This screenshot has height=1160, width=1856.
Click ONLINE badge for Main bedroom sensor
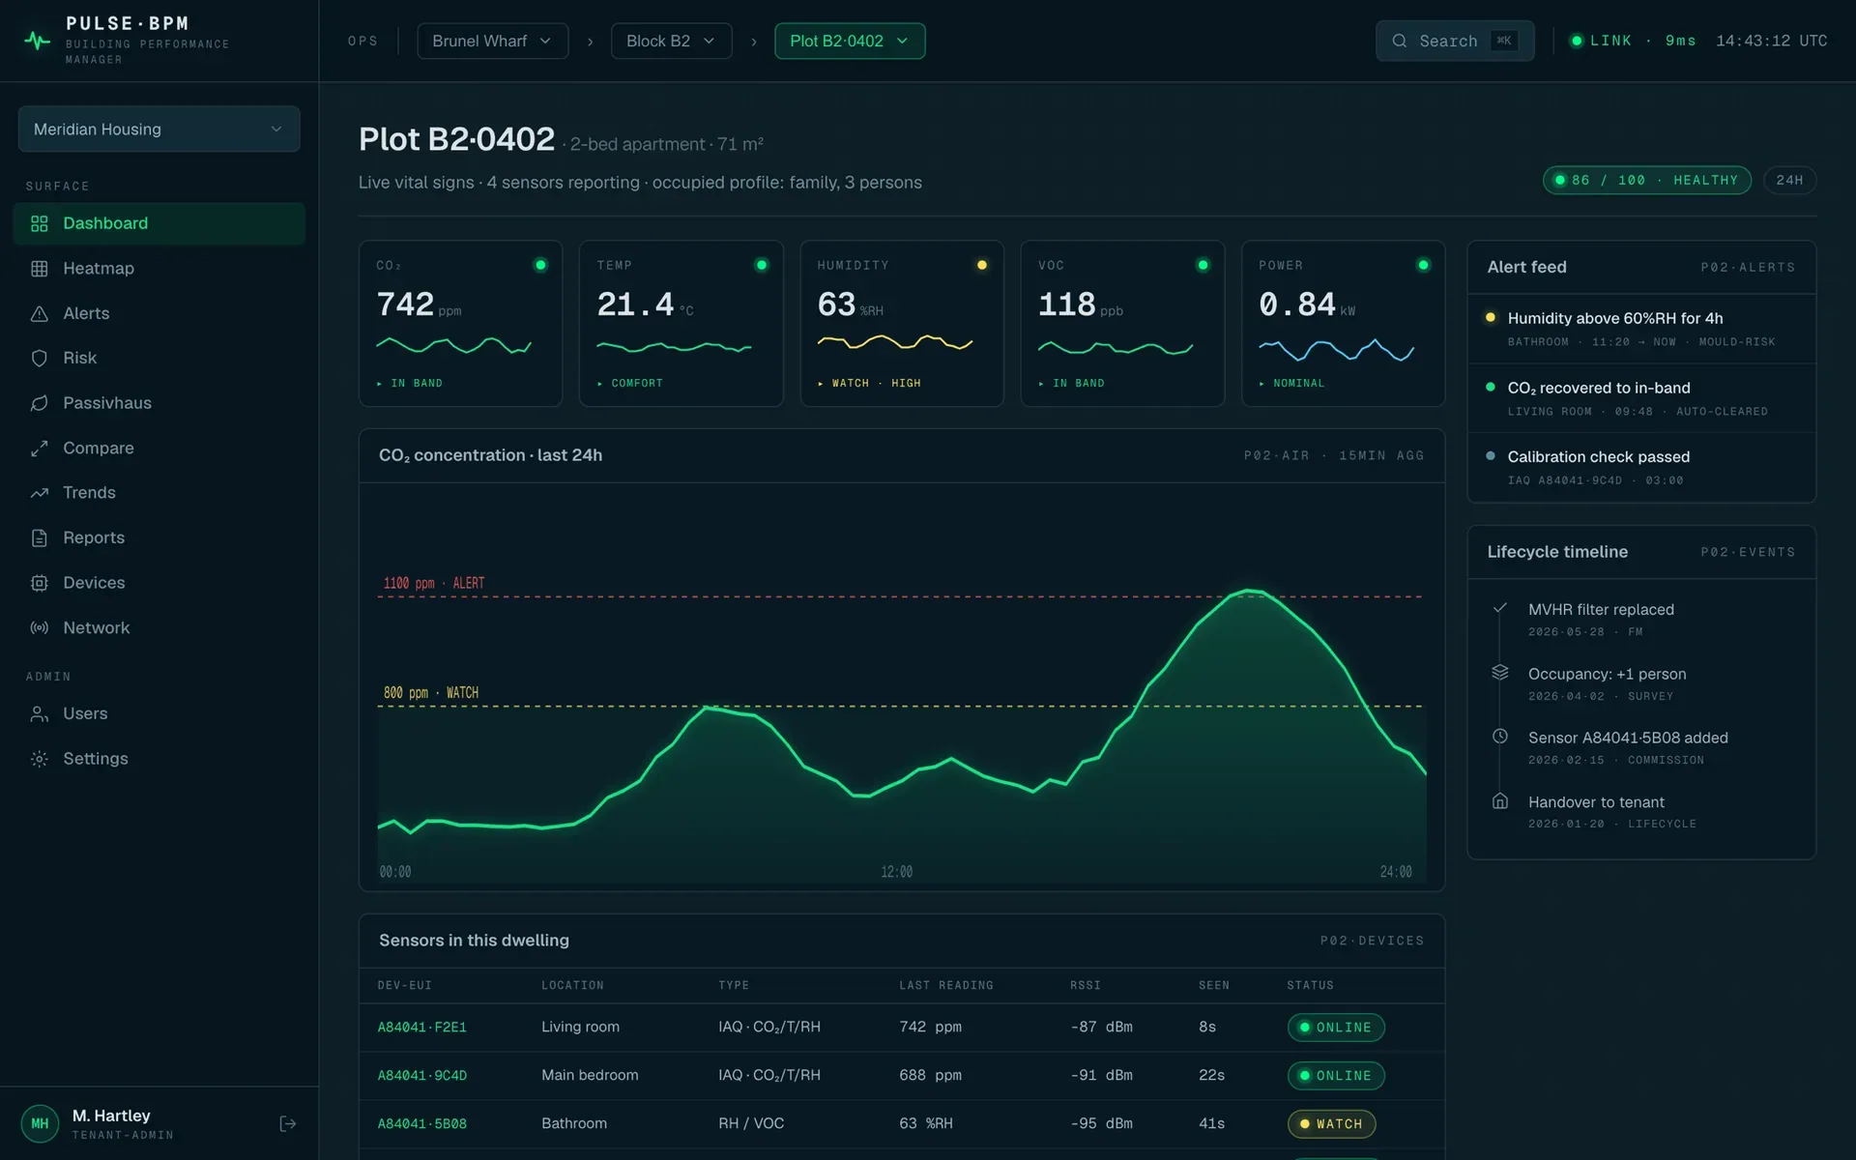1336,1076
